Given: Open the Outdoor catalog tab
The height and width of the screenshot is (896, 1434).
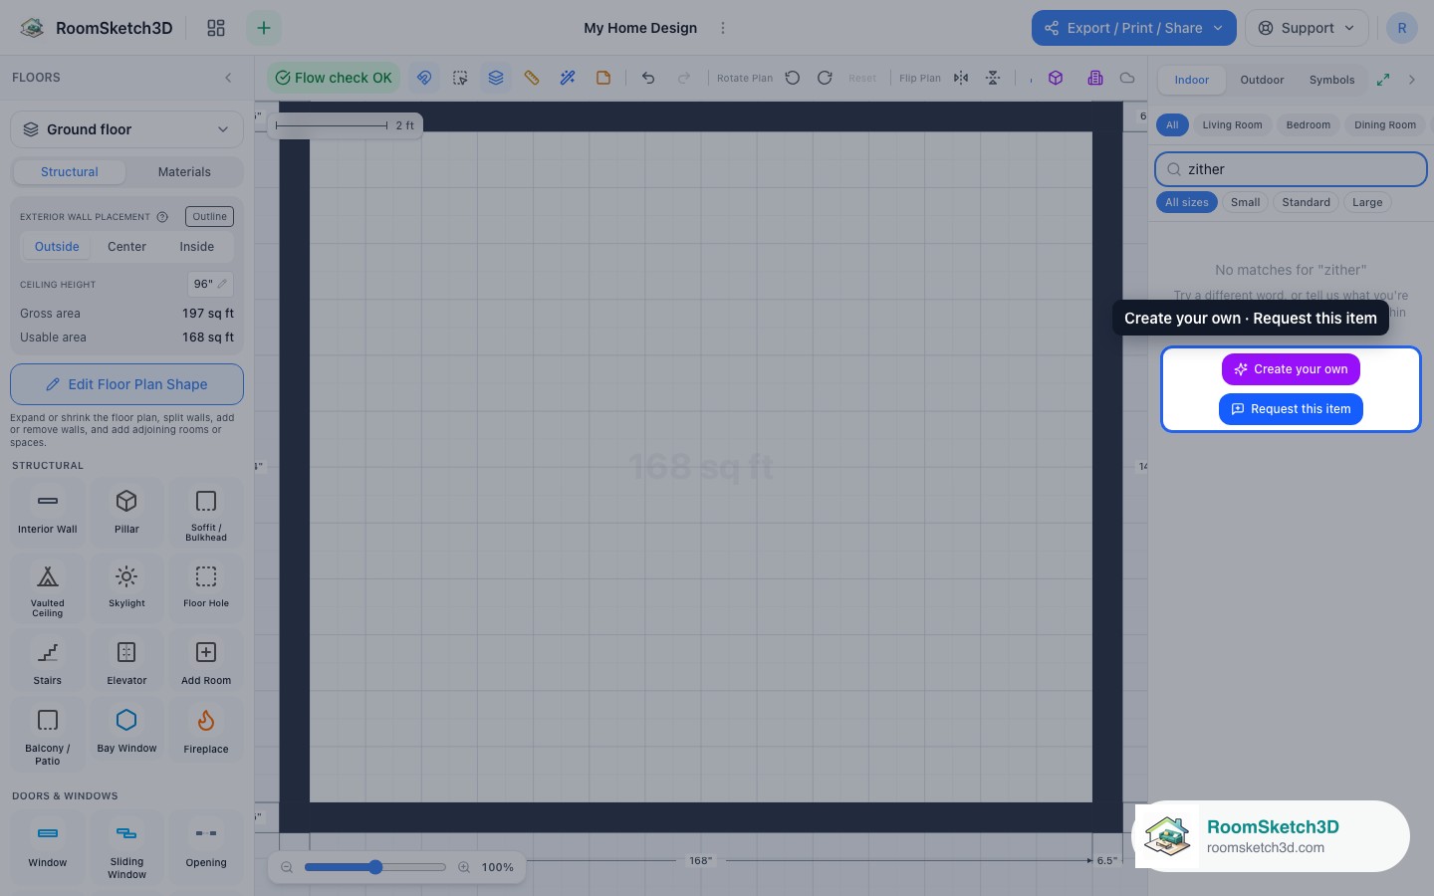Looking at the screenshot, I should point(1262,80).
